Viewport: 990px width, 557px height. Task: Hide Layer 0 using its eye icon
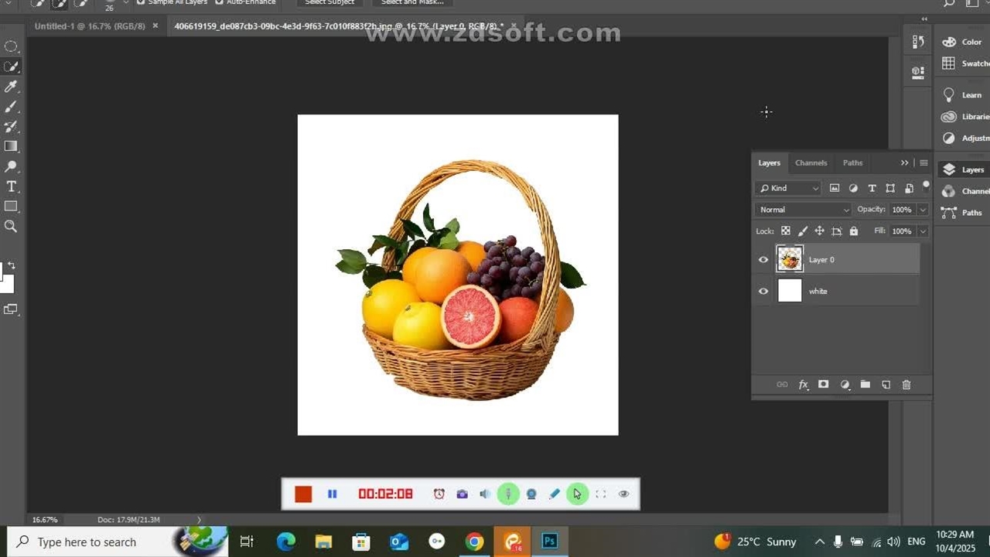click(x=763, y=260)
